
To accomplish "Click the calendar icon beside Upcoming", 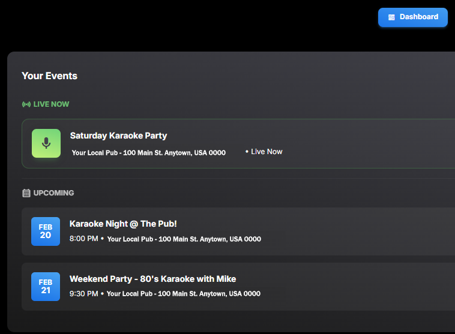I will pyautogui.click(x=26, y=193).
